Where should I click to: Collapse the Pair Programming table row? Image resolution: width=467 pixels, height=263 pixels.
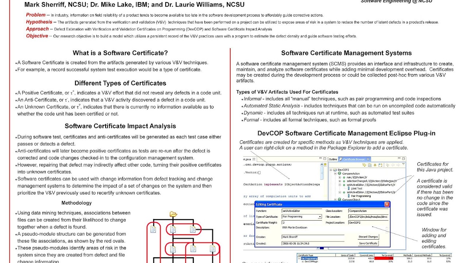[299, 258]
